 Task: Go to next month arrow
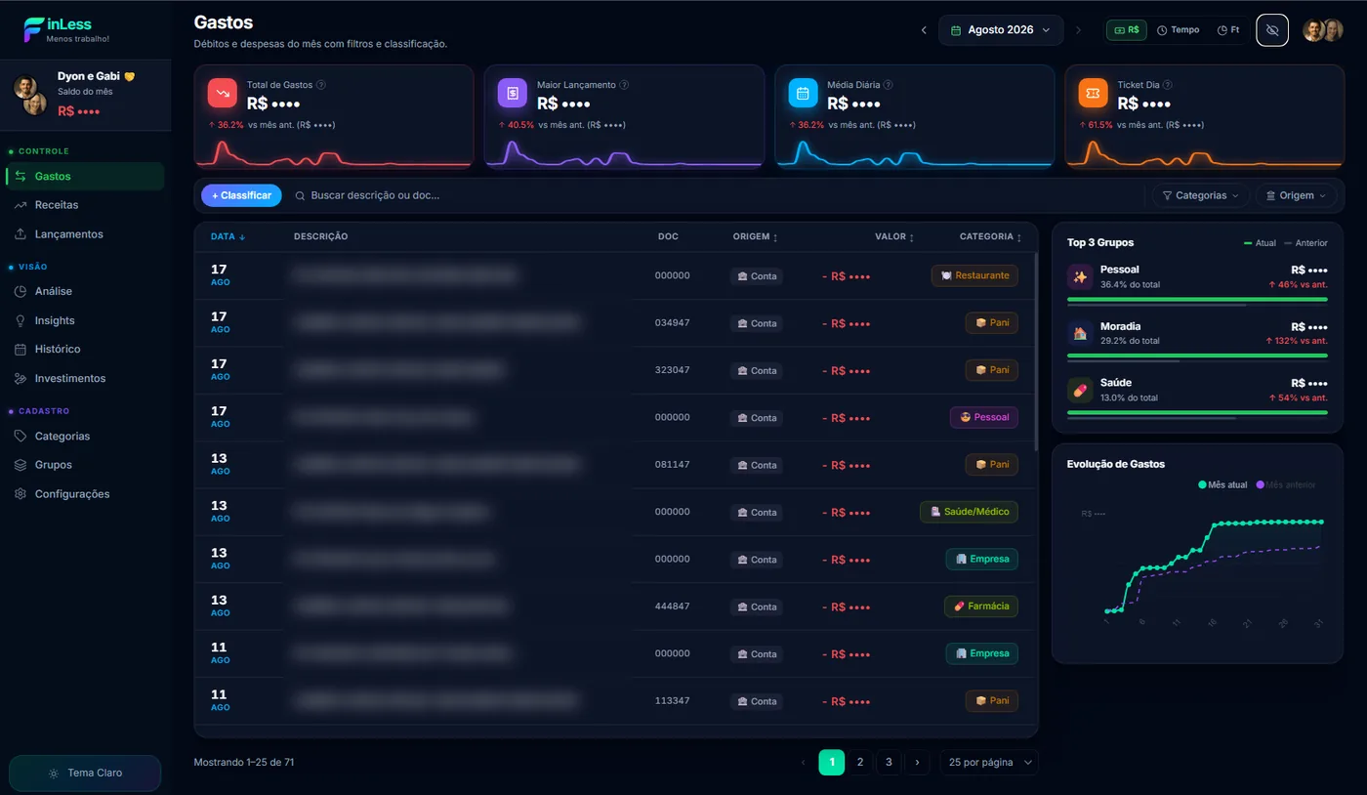1079,30
